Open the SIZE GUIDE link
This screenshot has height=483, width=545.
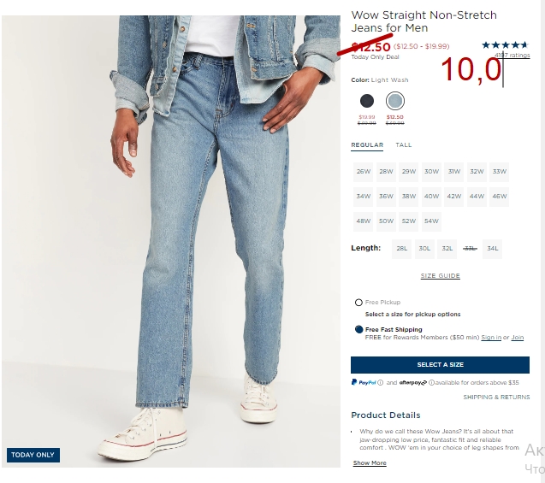[x=441, y=276]
